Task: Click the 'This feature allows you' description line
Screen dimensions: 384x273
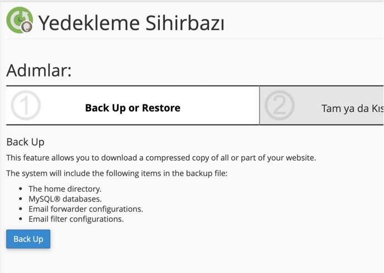Action: pos(161,158)
